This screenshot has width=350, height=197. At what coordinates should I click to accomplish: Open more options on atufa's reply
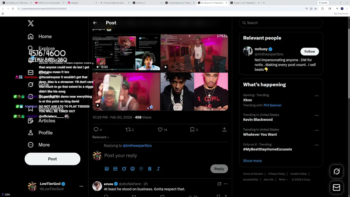tap(226, 184)
